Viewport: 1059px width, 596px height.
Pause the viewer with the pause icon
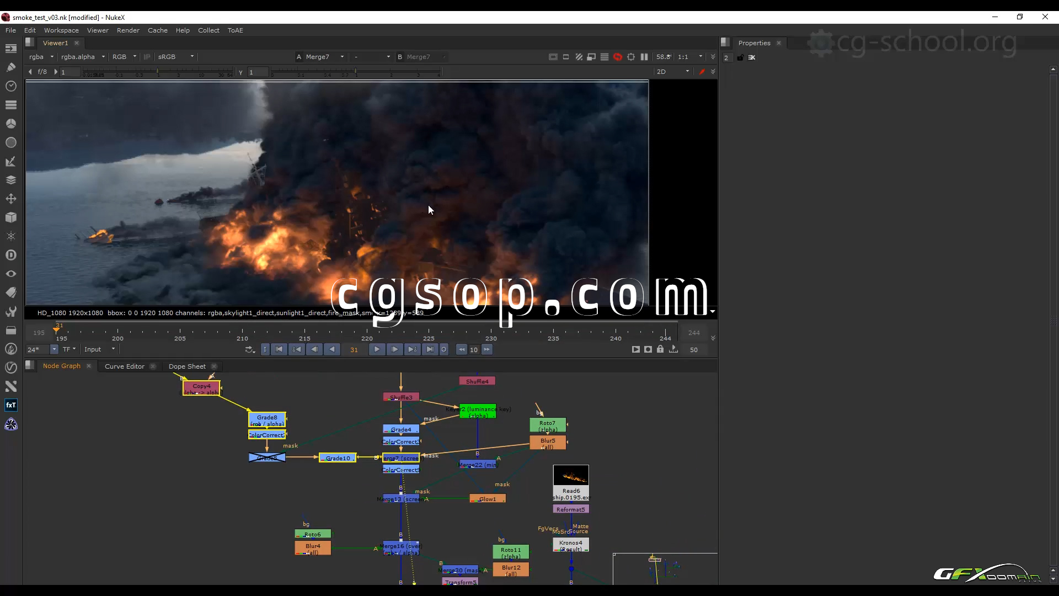(x=644, y=57)
